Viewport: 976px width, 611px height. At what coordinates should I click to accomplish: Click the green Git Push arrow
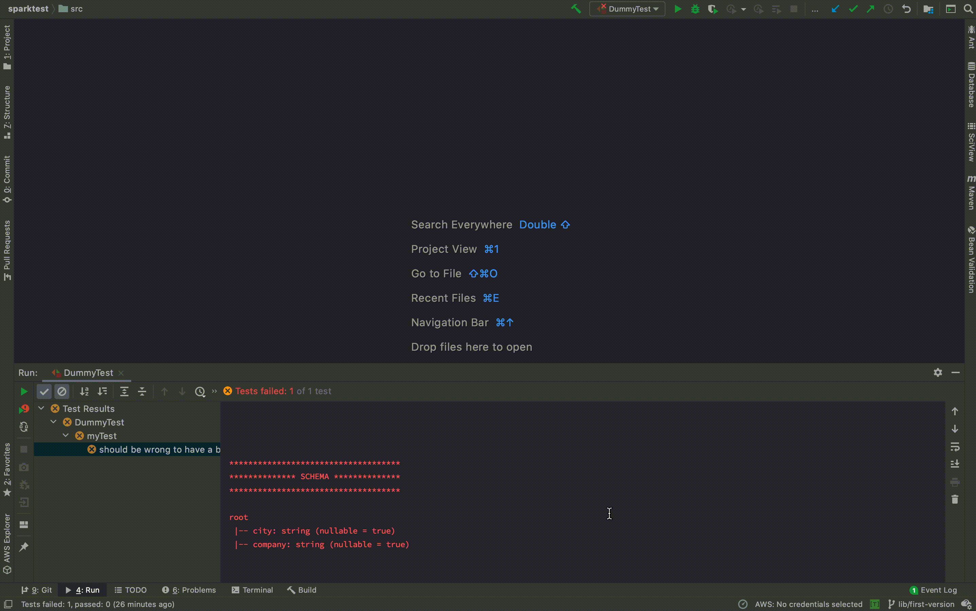coord(871,9)
